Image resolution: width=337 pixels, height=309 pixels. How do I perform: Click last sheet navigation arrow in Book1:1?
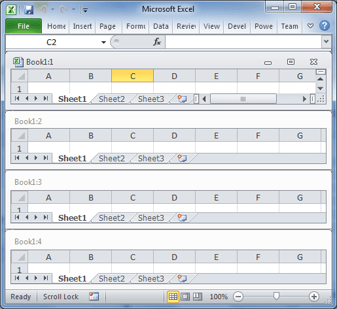46,99
